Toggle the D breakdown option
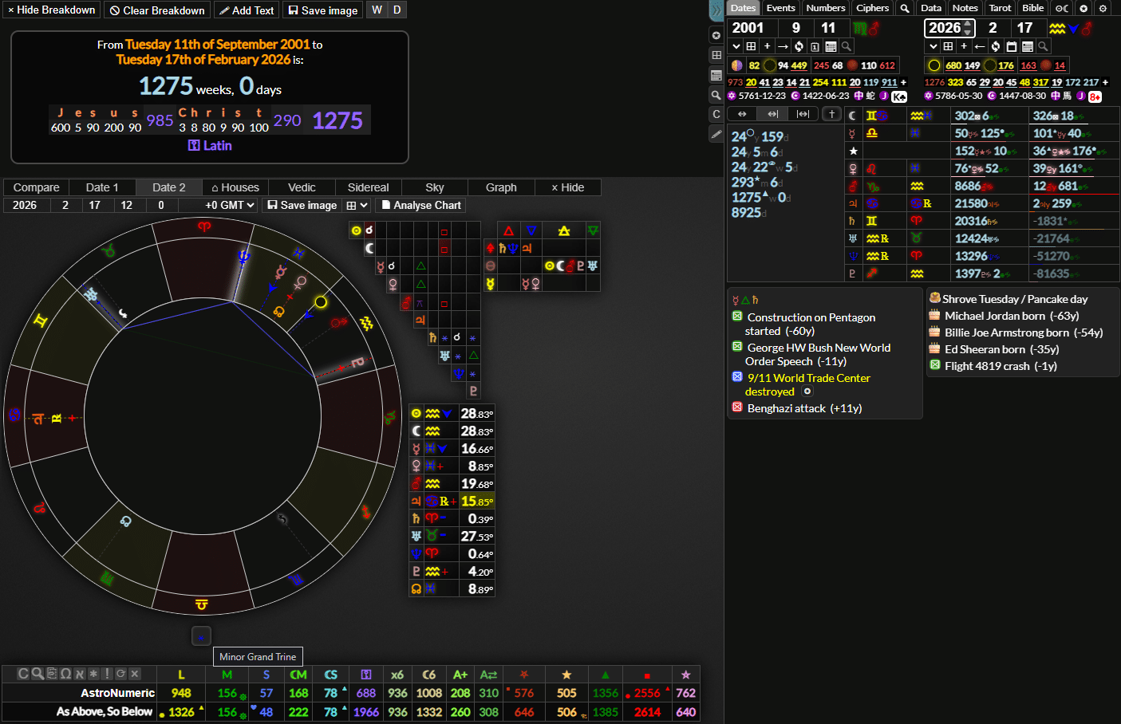This screenshot has width=1121, height=724. (x=397, y=10)
